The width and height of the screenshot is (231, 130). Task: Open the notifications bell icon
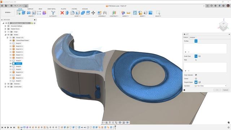219,6
